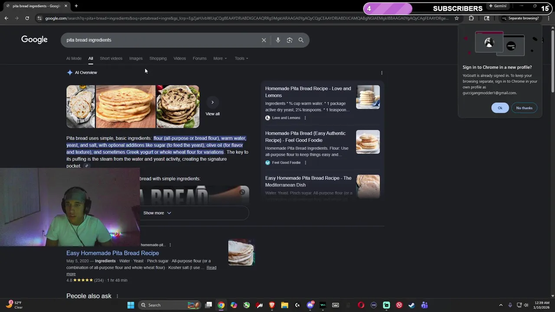555x312 pixels.
Task: Open volume control in system tray
Action: click(526, 305)
